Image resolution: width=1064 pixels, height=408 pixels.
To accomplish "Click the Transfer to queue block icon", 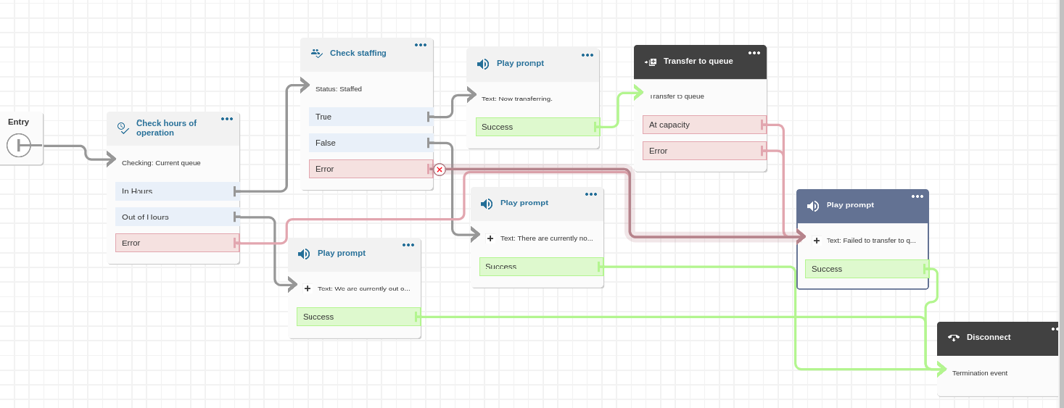I will point(651,62).
